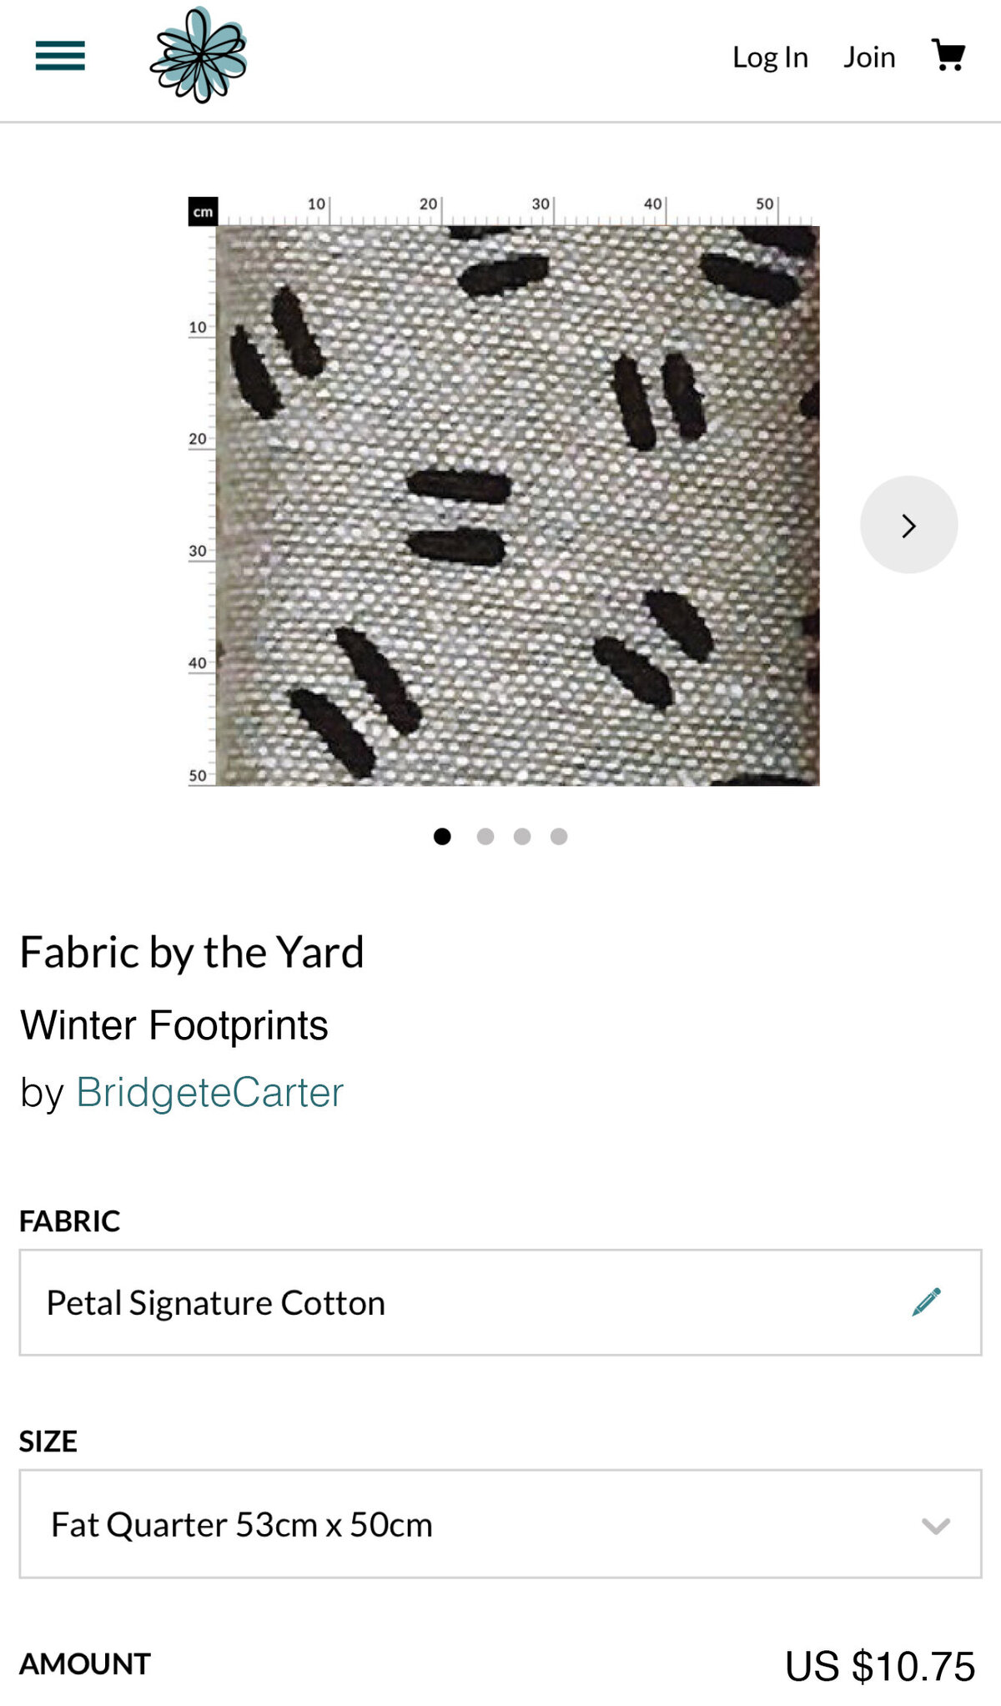Select the fourth carousel dot

[559, 836]
